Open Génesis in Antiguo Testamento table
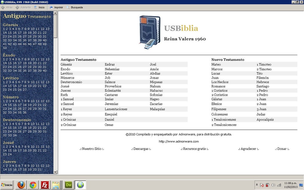The height and width of the screenshot is (190, 304). (66, 65)
